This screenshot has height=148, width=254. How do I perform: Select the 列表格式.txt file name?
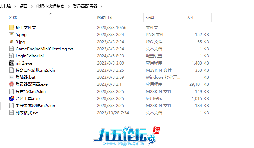26,113
